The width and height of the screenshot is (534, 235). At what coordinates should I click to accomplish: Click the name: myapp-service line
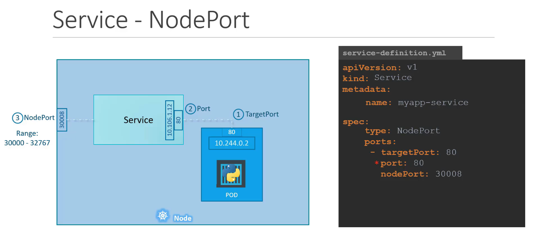point(417,103)
